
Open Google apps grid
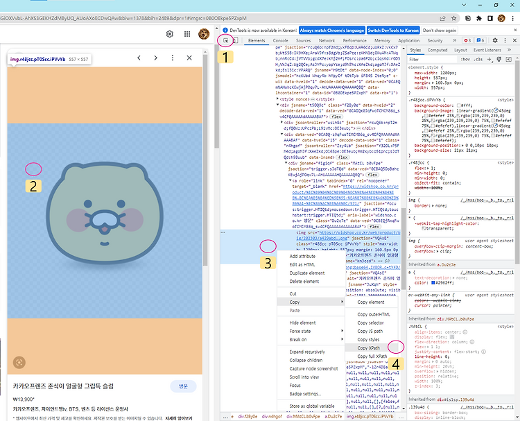click(x=187, y=34)
